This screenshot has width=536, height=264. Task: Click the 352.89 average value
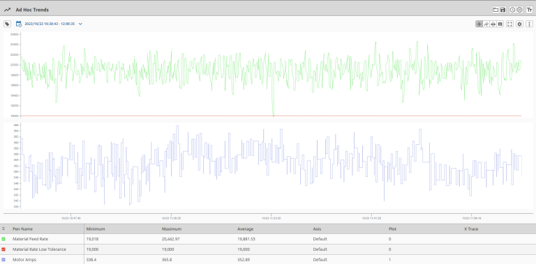pos(243,260)
